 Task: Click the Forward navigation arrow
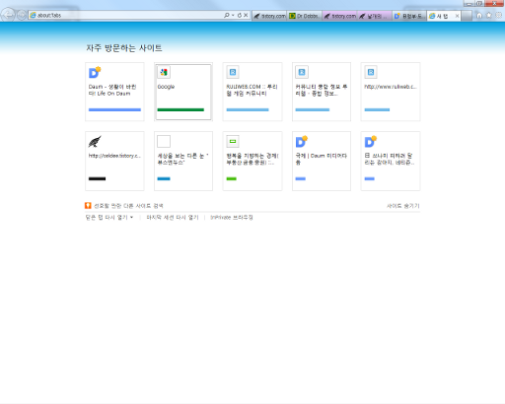(x=22, y=15)
